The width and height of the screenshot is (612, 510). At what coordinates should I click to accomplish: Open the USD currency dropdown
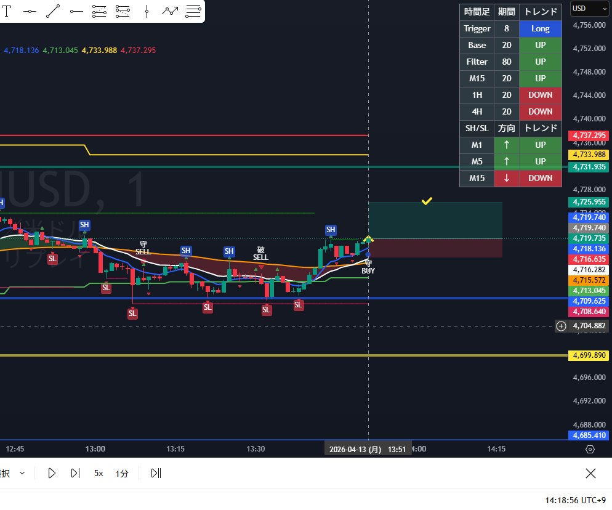[589, 9]
